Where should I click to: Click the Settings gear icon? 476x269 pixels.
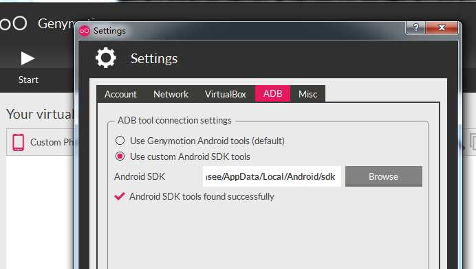(106, 58)
